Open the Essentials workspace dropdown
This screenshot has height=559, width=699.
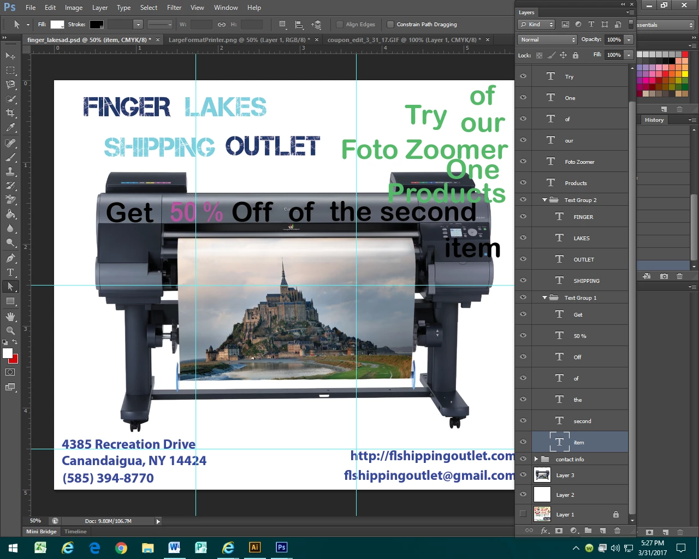pyautogui.click(x=665, y=25)
